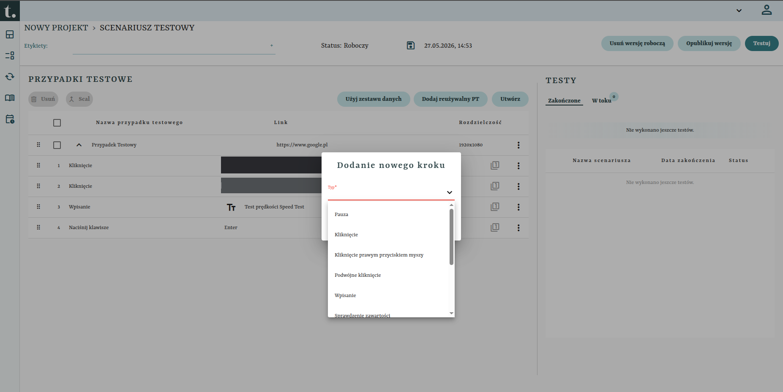This screenshot has width=783, height=392.
Task: Click duplicate icon of step 1
Action: click(495, 165)
